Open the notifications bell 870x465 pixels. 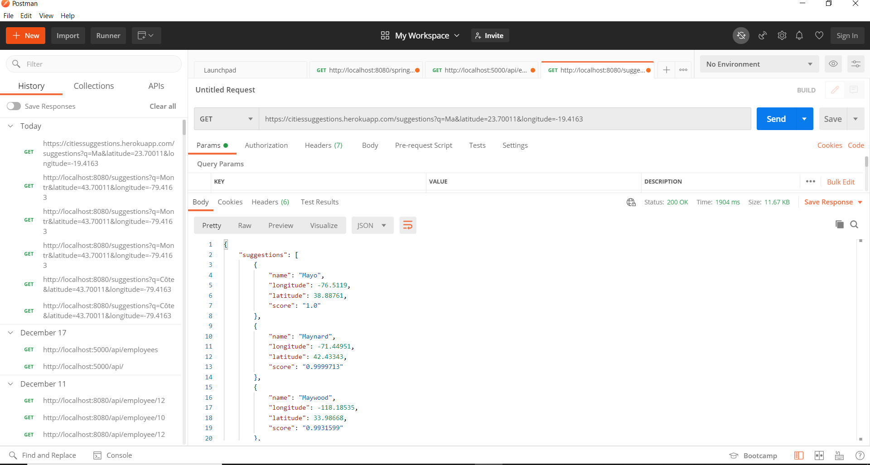(799, 35)
